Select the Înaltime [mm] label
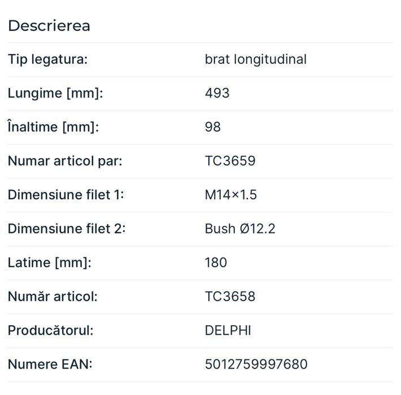Viewport: 401px width, 395px height. [x=54, y=127]
